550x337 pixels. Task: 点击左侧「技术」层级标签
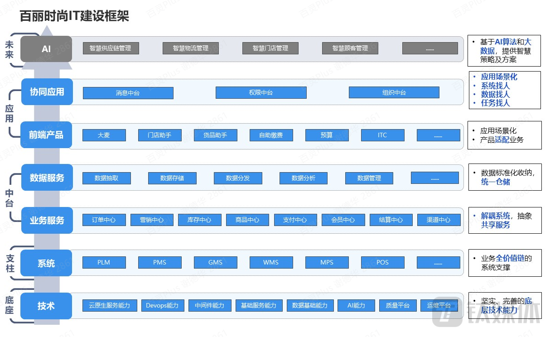pyautogui.click(x=46, y=306)
